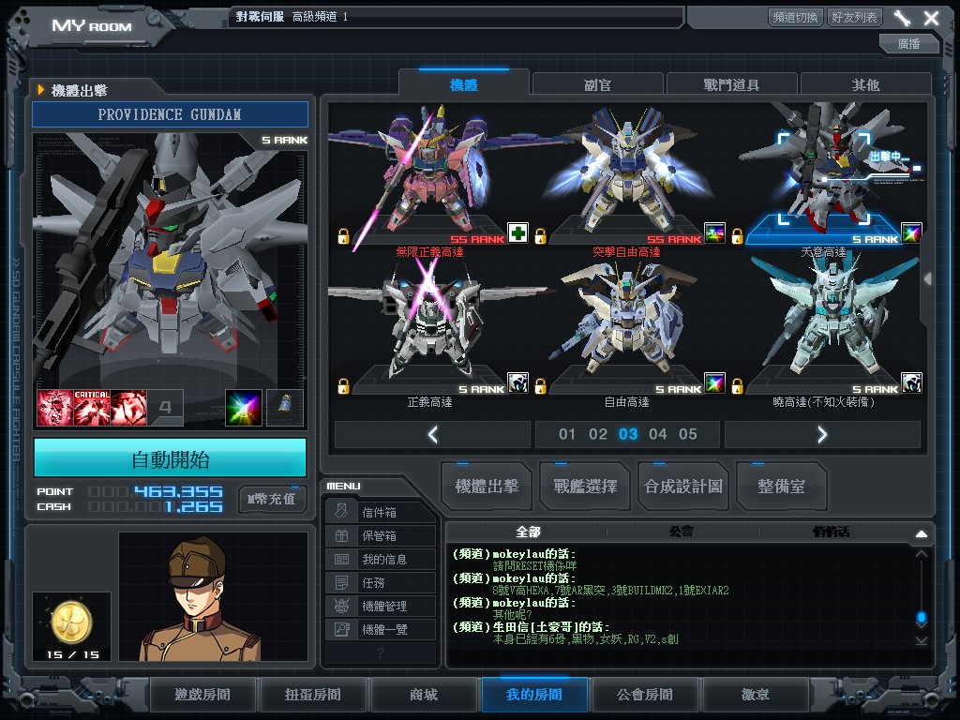
Task: Switch to the 副官 tab
Action: coord(597,84)
